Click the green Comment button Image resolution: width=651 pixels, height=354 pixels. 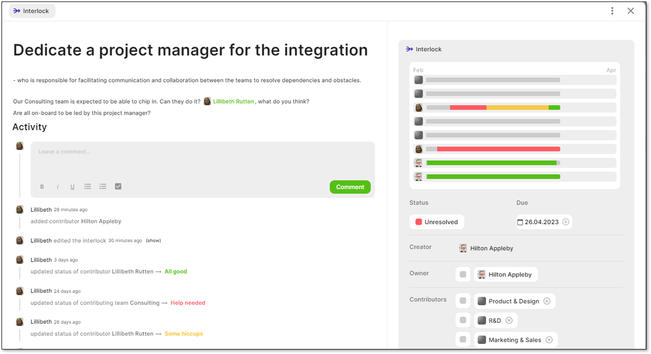tap(350, 187)
